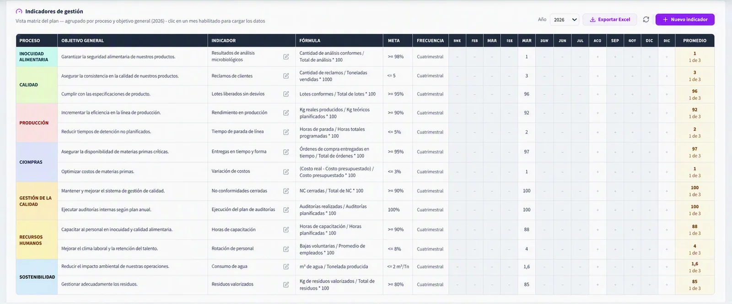Open month value 92 for Rendimiento en producción
This screenshot has width=732, height=304.
(x=527, y=113)
